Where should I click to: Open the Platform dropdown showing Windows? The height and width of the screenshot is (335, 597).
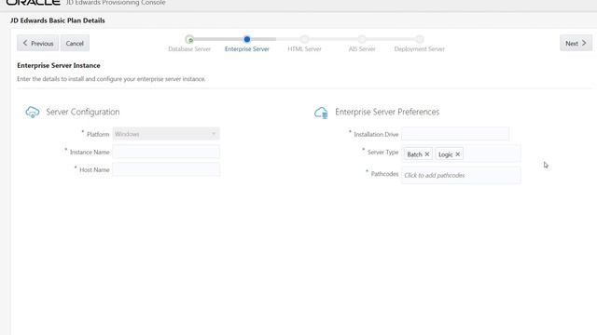click(166, 134)
